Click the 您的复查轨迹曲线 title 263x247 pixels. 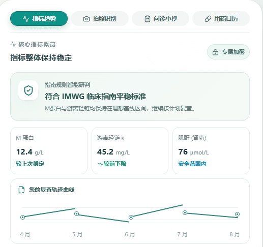coord(52,190)
